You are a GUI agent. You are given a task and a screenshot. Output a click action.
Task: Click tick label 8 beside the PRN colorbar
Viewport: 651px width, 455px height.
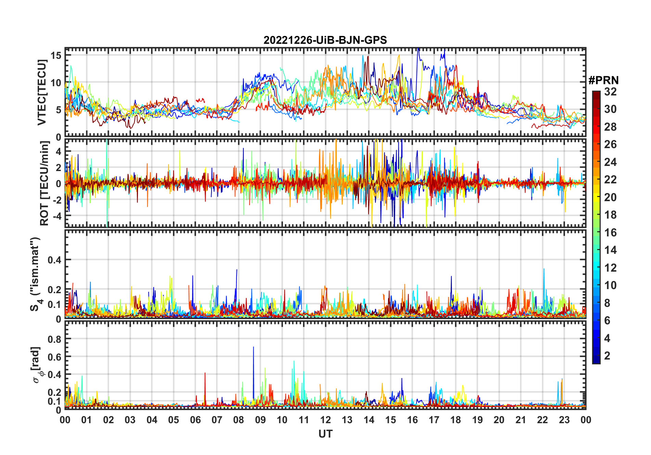click(x=607, y=303)
